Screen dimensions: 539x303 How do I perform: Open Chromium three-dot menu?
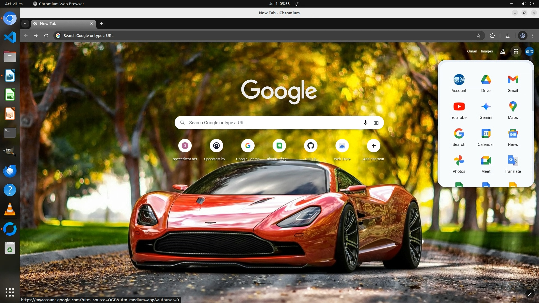point(533,36)
